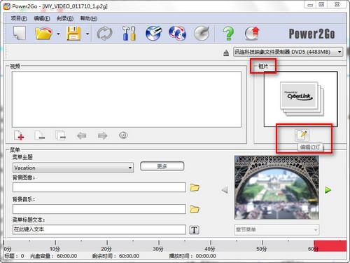Open the DVD5 burner drive dropdown
This screenshot has width=350, height=263.
coord(288,52)
